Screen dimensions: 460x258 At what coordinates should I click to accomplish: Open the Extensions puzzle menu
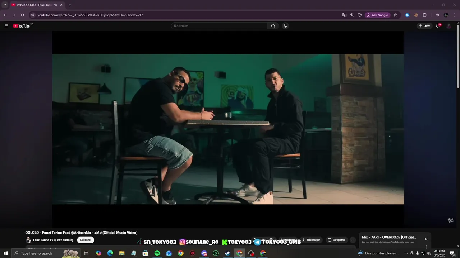click(x=425, y=15)
